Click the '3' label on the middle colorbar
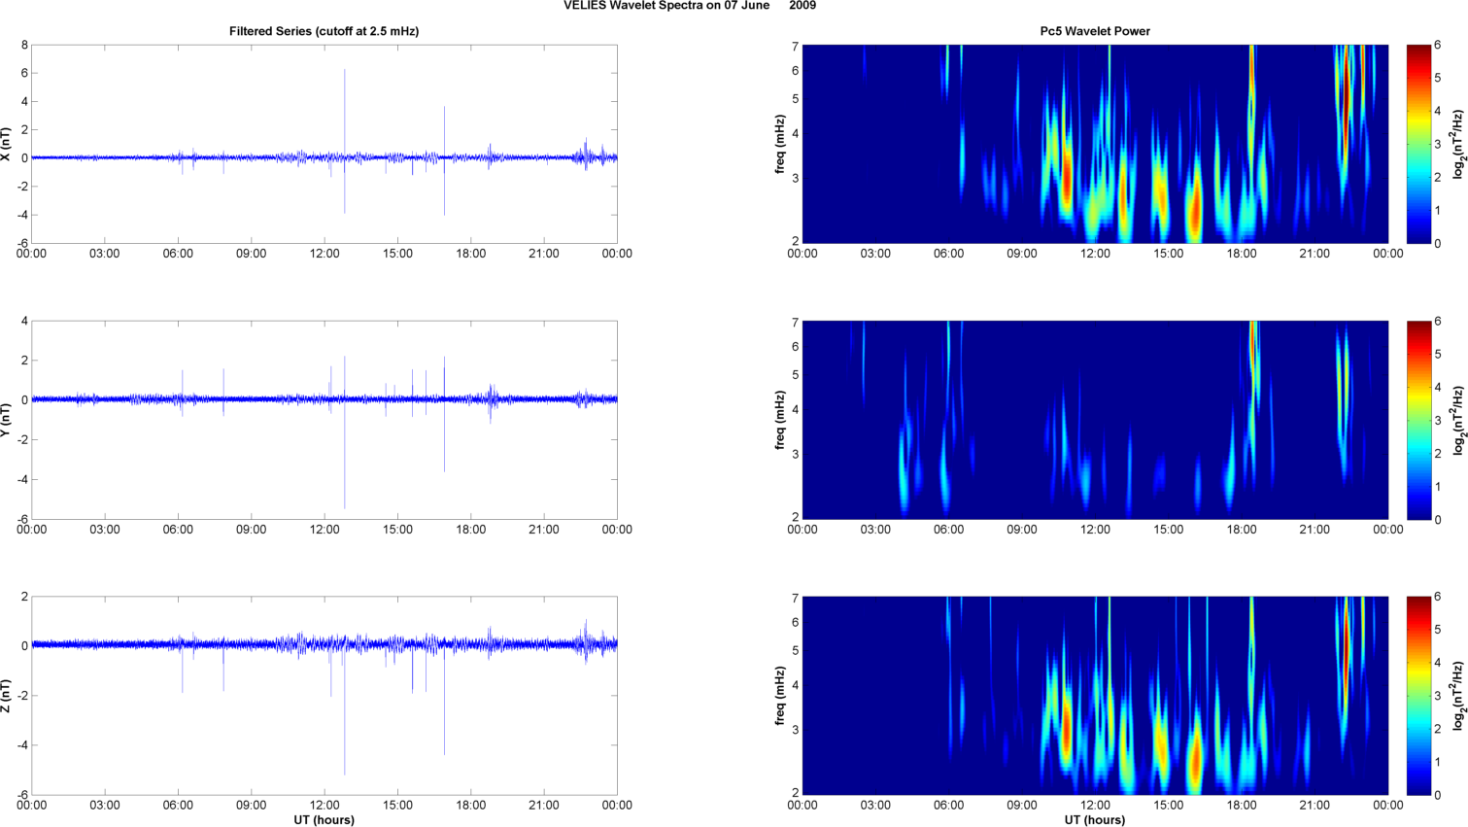The width and height of the screenshot is (1468, 827). point(1438,420)
